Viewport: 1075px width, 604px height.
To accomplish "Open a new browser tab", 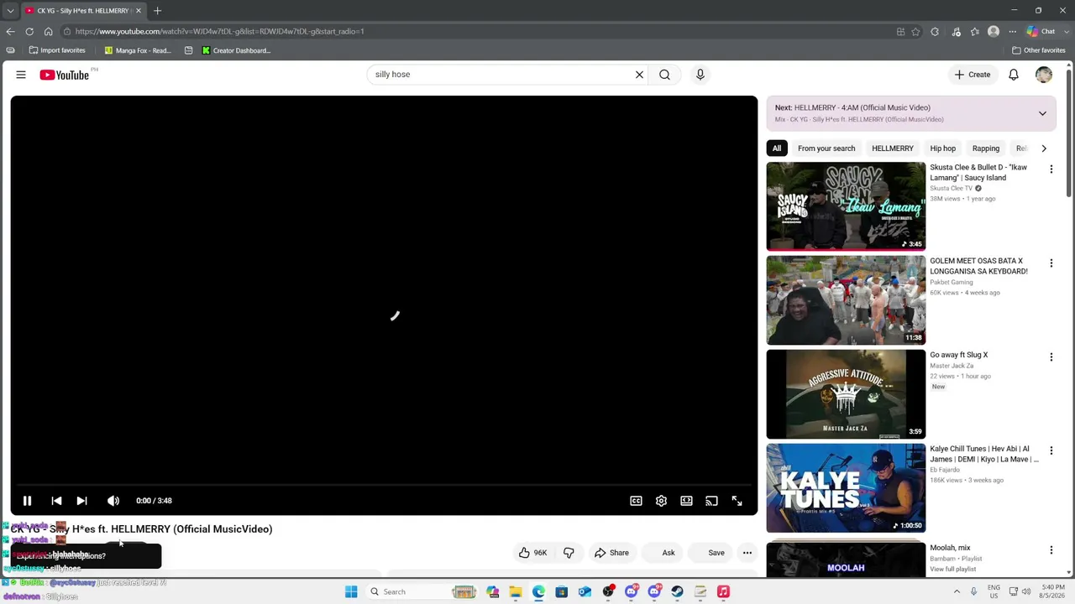I will click(x=157, y=11).
